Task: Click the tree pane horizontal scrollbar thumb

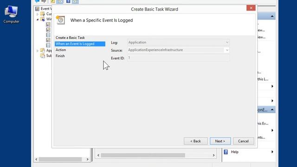Action: tap(60, 159)
